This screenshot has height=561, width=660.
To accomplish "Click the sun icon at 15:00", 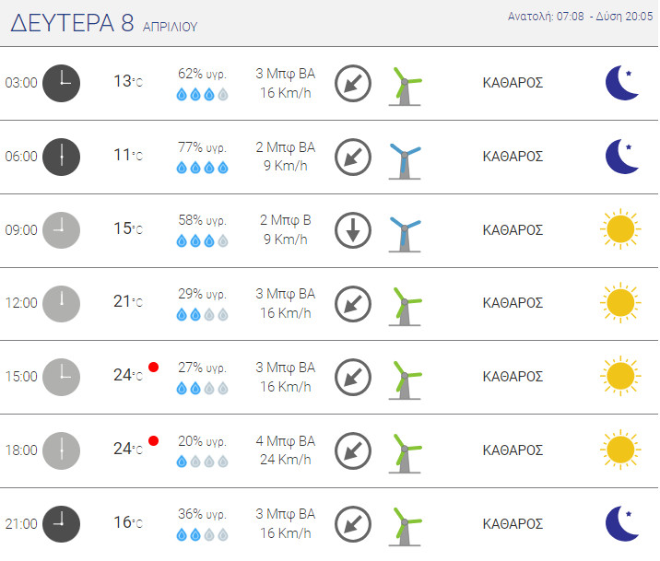I will (619, 375).
